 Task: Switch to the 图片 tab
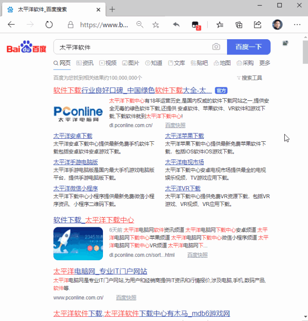[x=131, y=63]
